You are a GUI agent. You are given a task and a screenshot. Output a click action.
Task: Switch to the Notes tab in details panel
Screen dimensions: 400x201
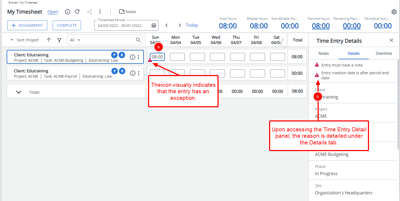pos(324,53)
